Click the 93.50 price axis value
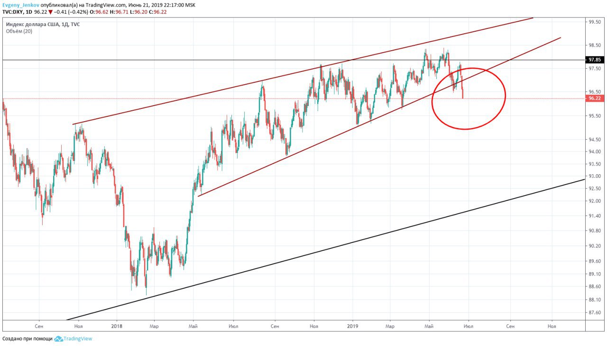The image size is (607, 346). (595, 164)
